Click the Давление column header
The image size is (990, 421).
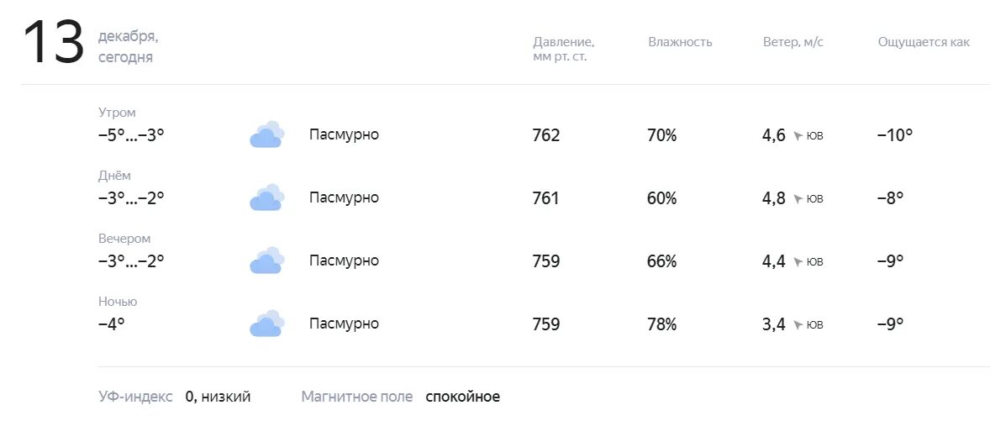pyautogui.click(x=564, y=50)
